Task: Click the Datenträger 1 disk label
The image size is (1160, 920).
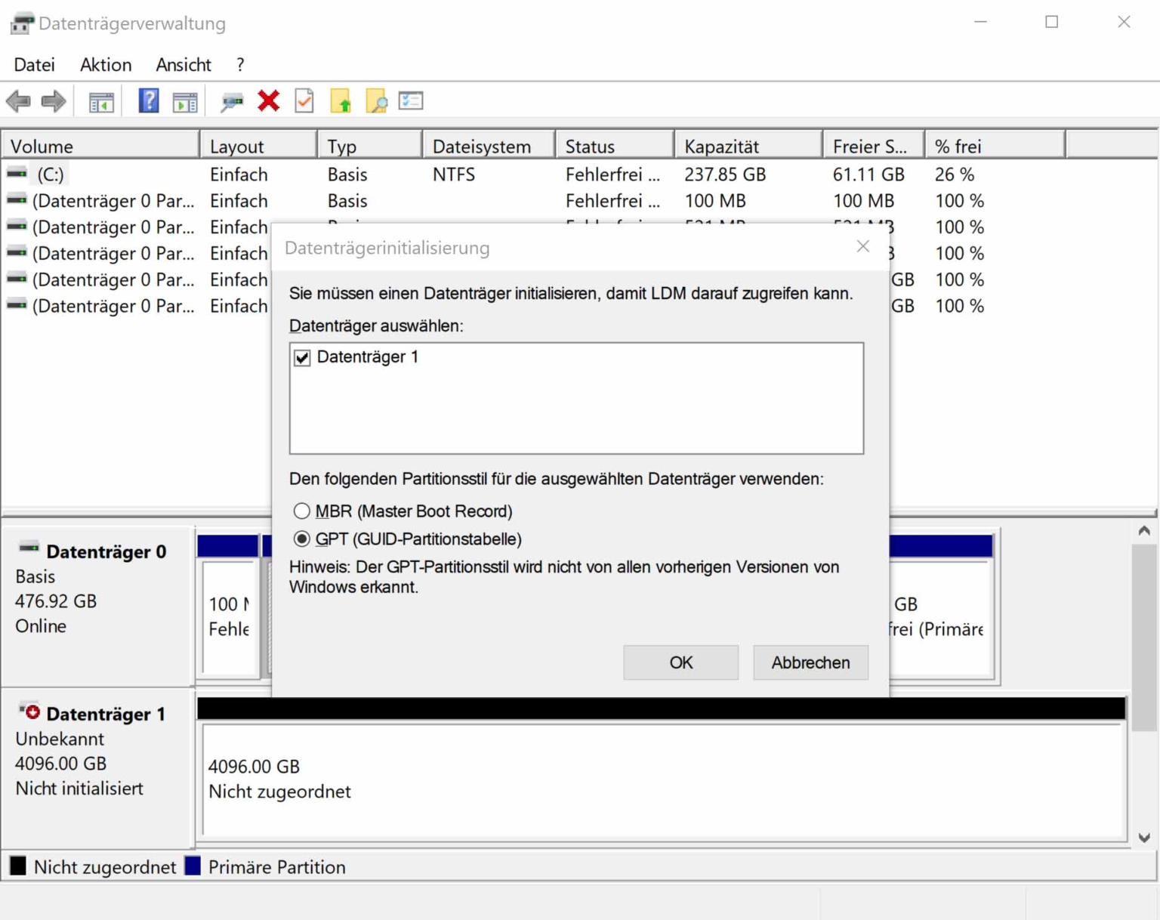Action: click(x=106, y=714)
